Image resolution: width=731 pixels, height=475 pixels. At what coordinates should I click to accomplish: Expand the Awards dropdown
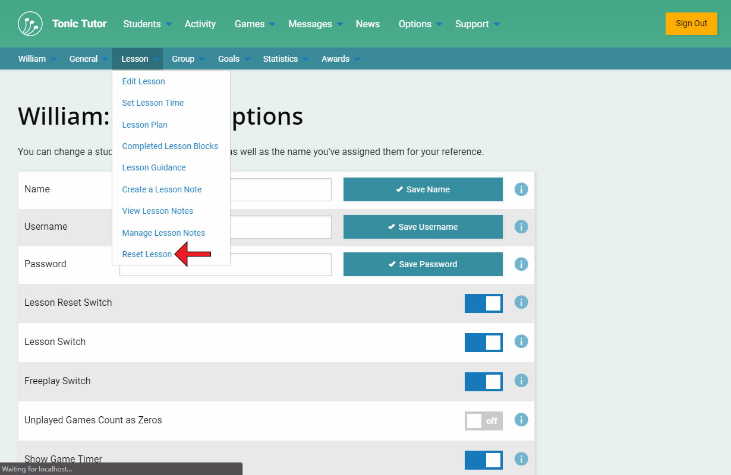[x=341, y=59]
